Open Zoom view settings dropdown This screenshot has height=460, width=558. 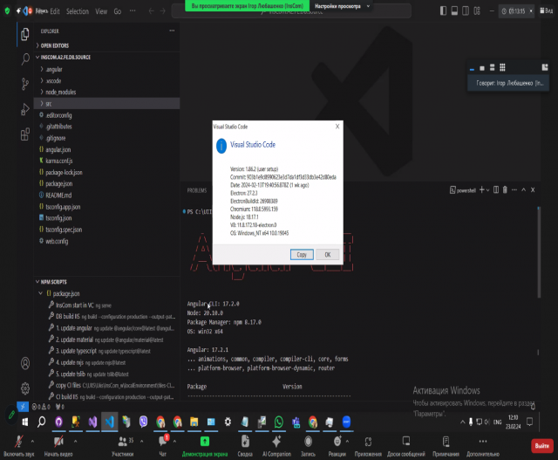[341, 6]
